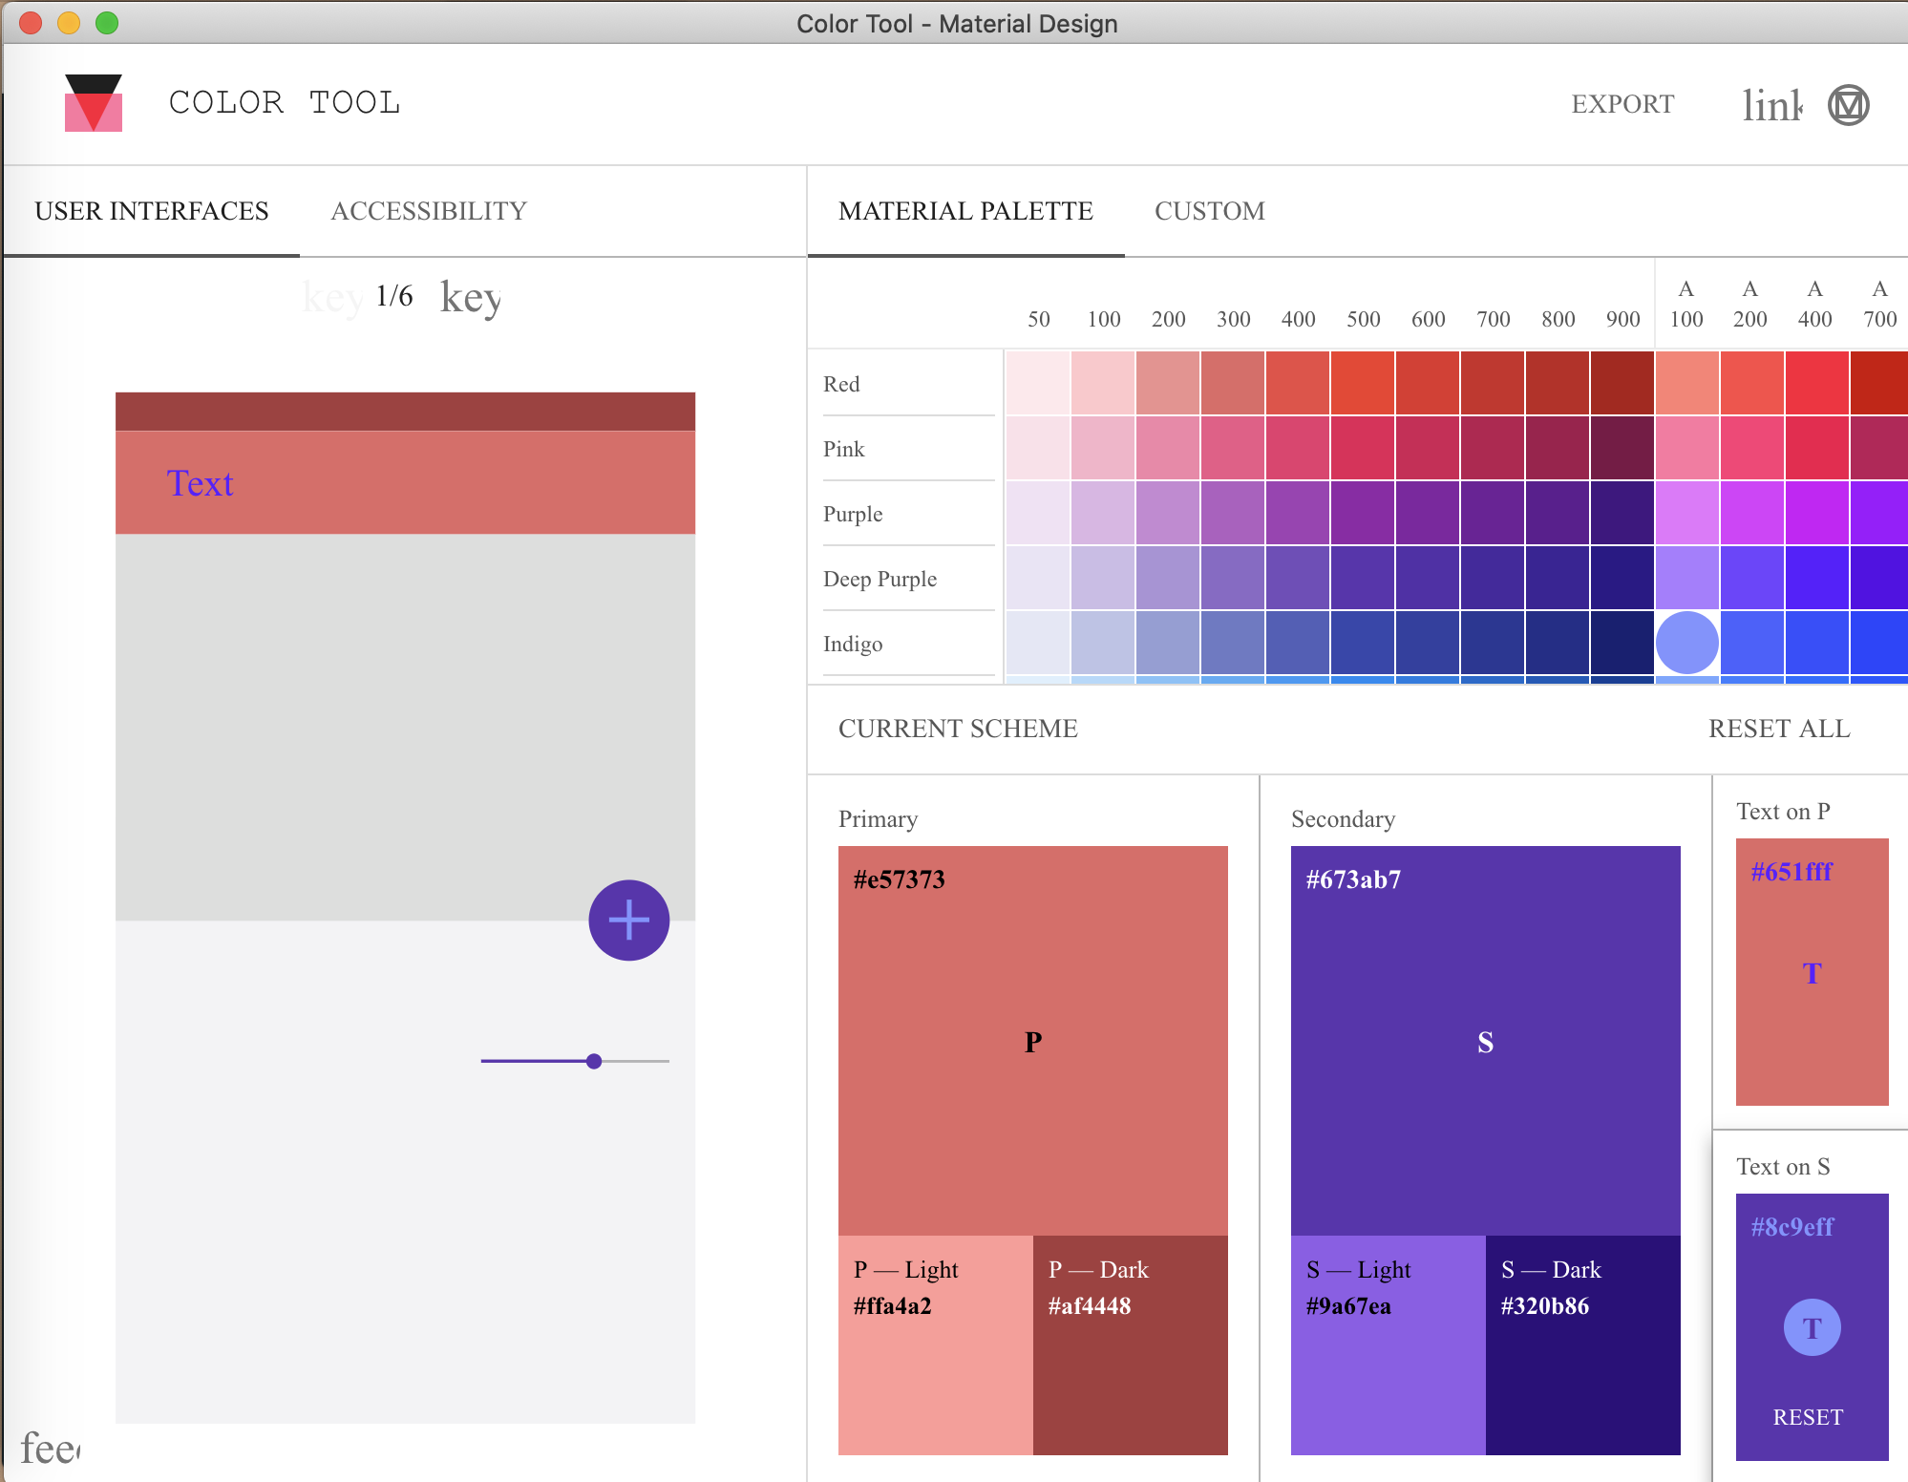Select the User Interfaces tab
Viewport: 1908px width, 1482px height.
point(152,211)
